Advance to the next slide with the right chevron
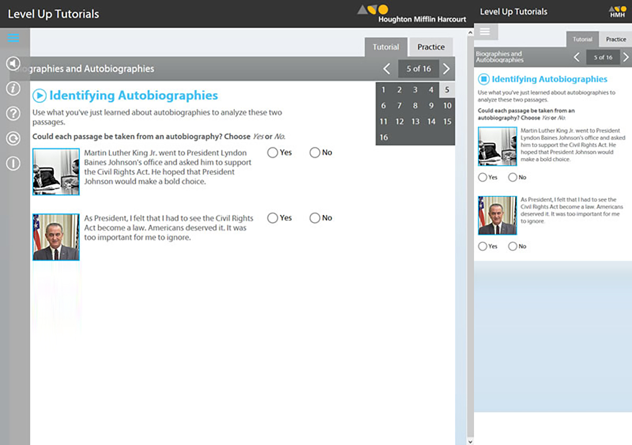 [x=446, y=68]
